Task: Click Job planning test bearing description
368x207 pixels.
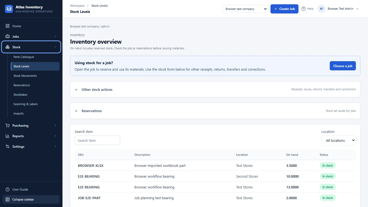Action: pos(154,198)
